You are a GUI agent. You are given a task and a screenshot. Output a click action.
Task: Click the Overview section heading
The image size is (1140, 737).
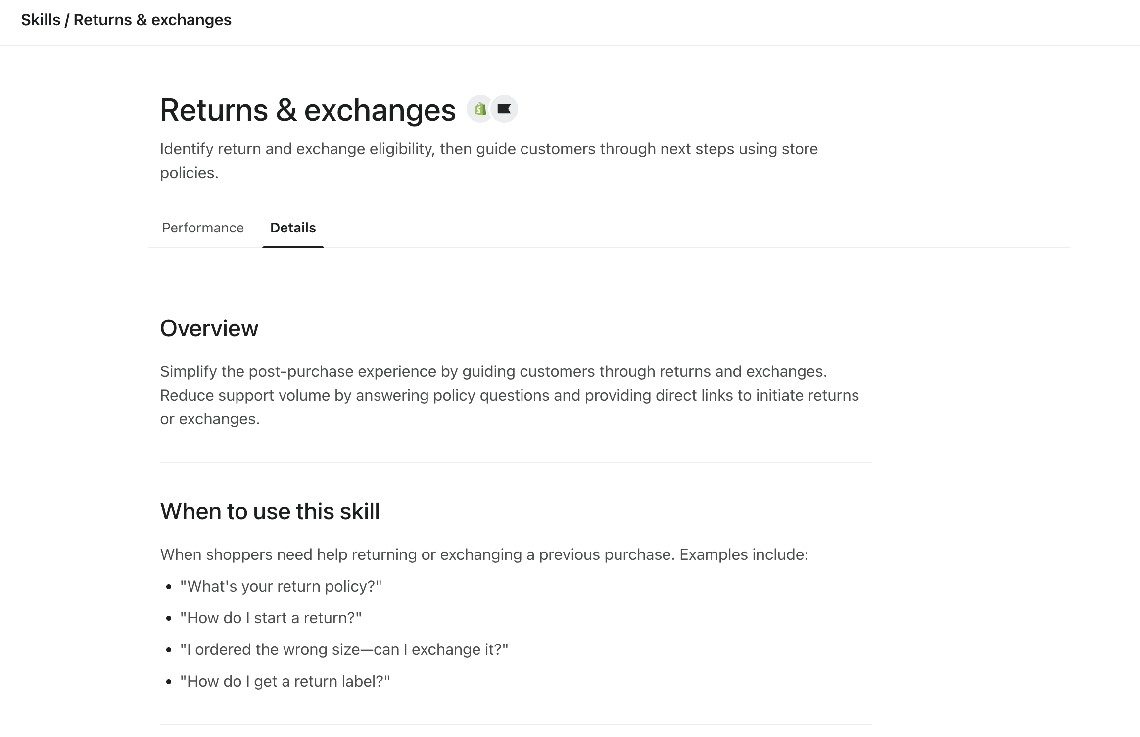tap(209, 328)
